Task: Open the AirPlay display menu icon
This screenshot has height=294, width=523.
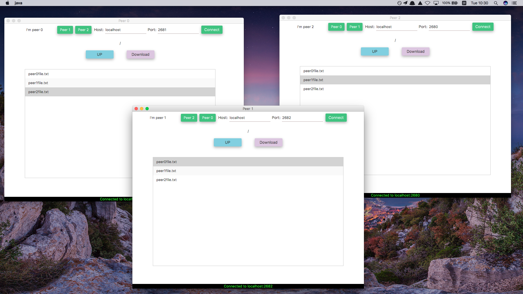Action: pyautogui.click(x=436, y=3)
